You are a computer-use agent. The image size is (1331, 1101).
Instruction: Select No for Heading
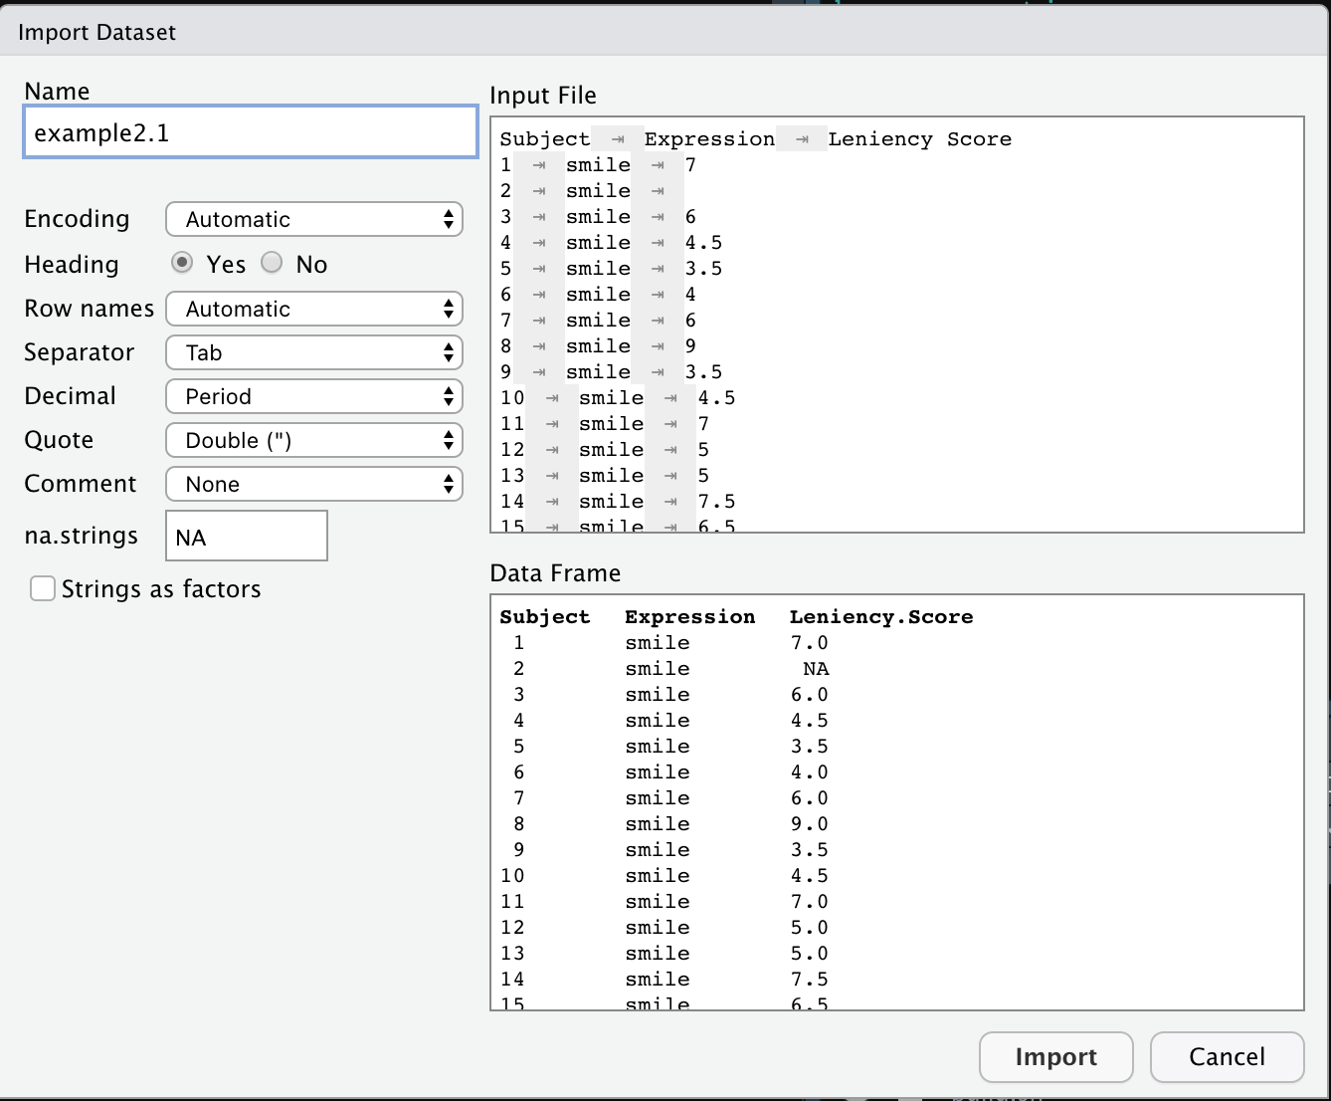click(x=272, y=263)
